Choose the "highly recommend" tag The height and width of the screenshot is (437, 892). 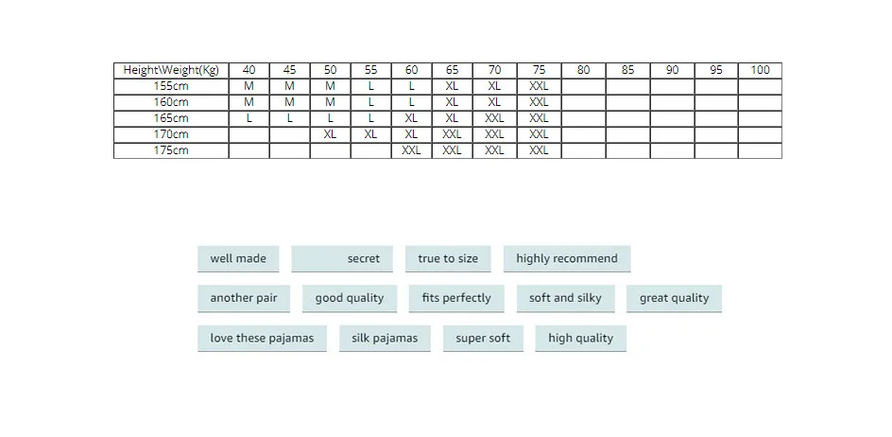click(x=567, y=258)
